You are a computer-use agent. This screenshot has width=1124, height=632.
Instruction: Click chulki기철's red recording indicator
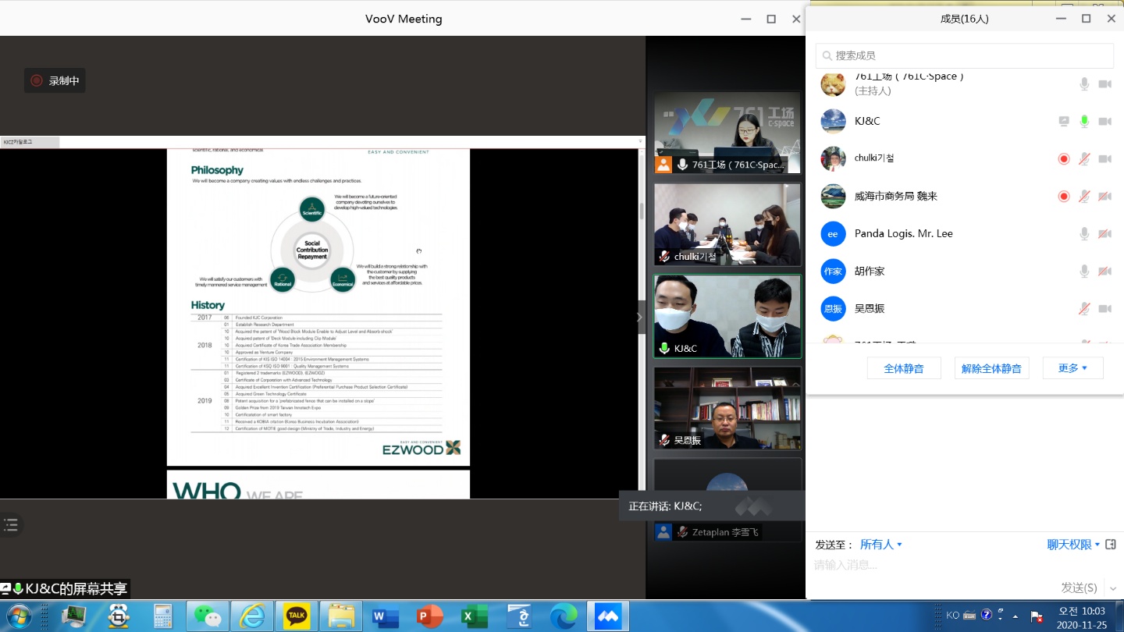point(1063,158)
